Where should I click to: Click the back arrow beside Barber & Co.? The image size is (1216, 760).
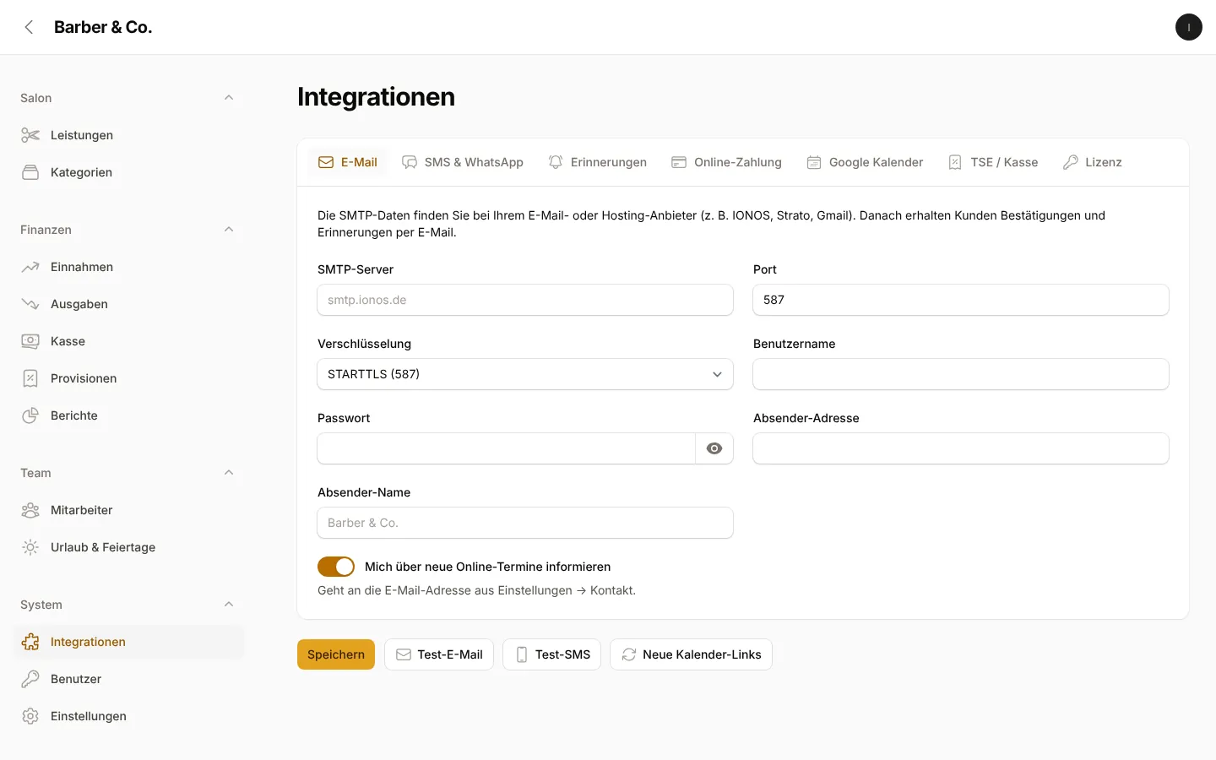(30, 27)
